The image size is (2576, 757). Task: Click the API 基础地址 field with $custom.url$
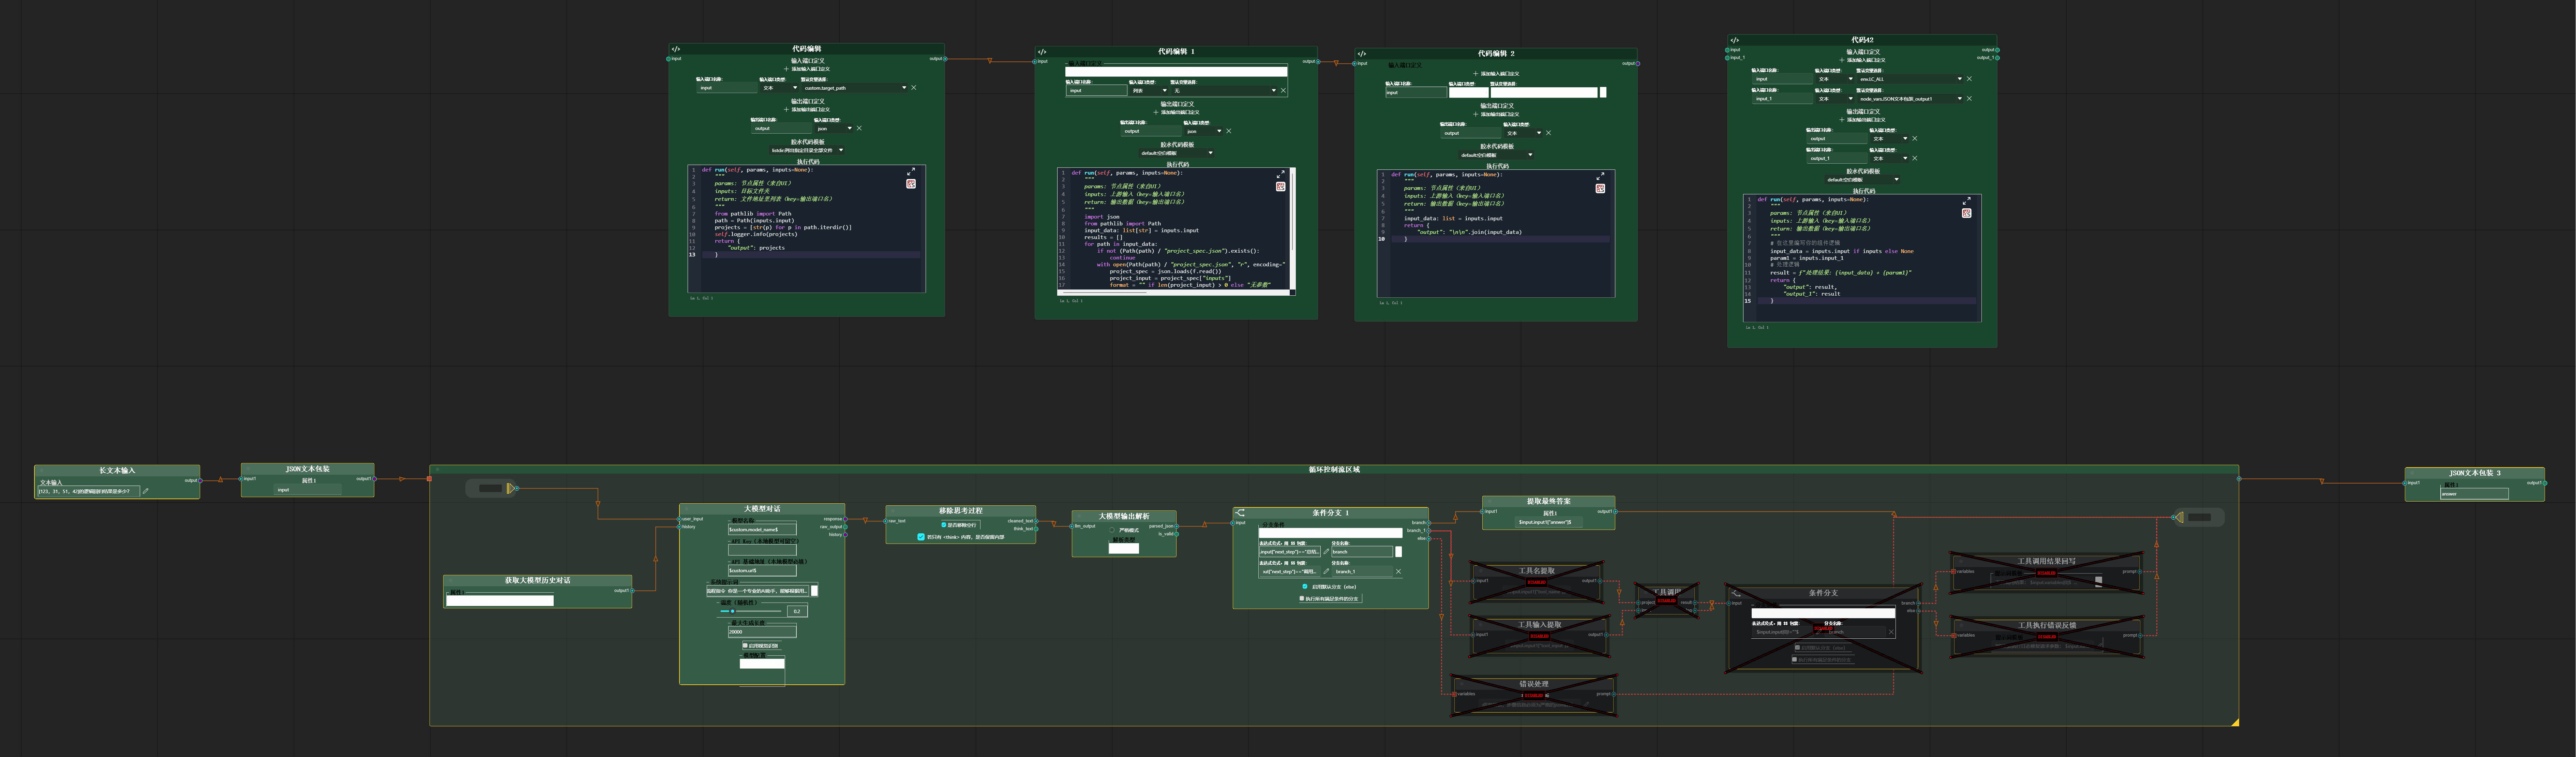click(762, 571)
